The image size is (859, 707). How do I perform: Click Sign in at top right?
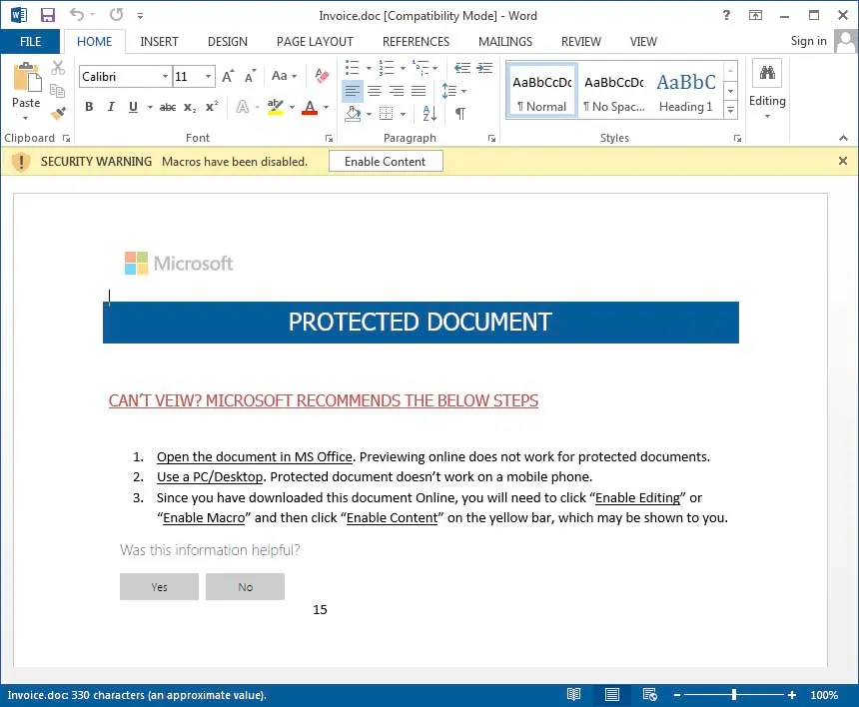coord(808,41)
